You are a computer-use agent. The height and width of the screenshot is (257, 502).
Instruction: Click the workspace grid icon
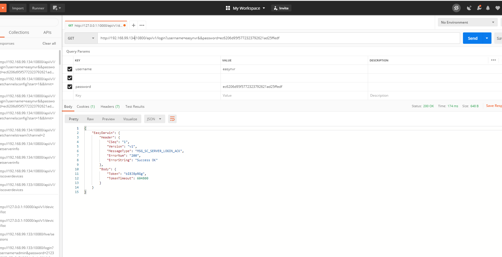[228, 8]
